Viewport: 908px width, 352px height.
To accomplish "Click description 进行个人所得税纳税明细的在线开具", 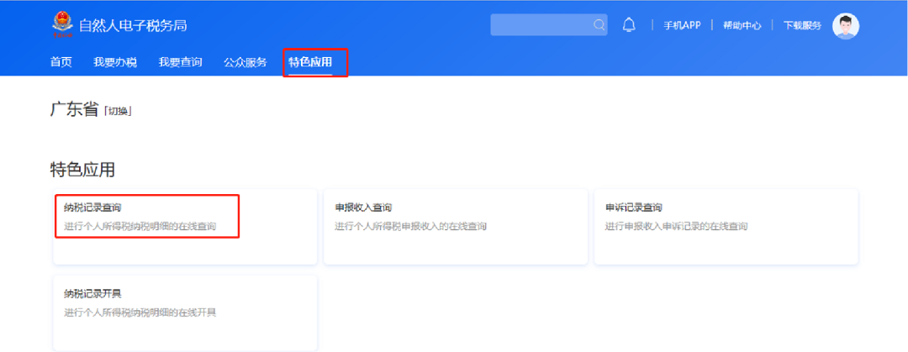I will [x=140, y=313].
